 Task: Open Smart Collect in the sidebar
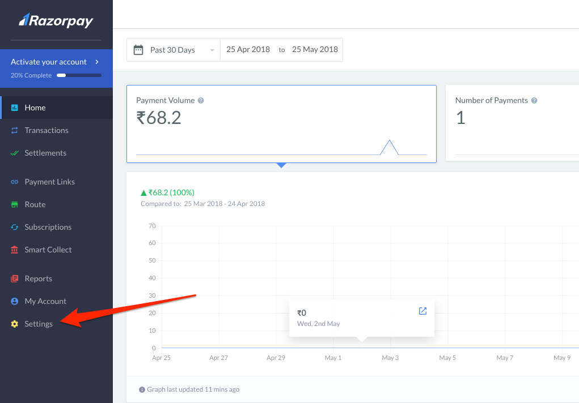[x=57, y=250]
